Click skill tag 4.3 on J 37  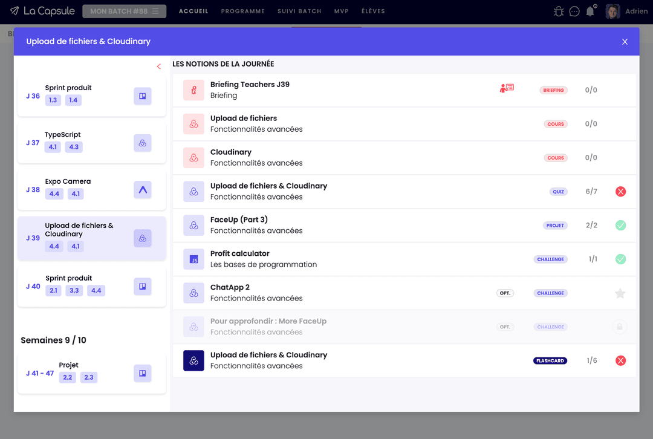[74, 147]
